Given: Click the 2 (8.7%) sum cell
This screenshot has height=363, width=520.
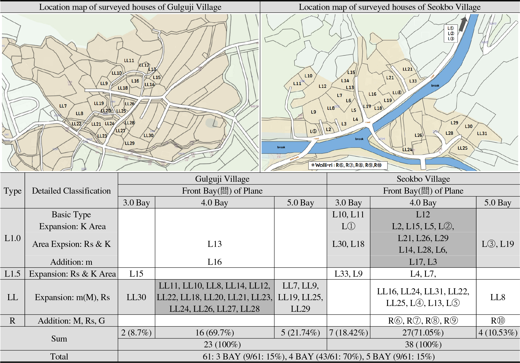Looking at the screenshot, I should [136, 333].
